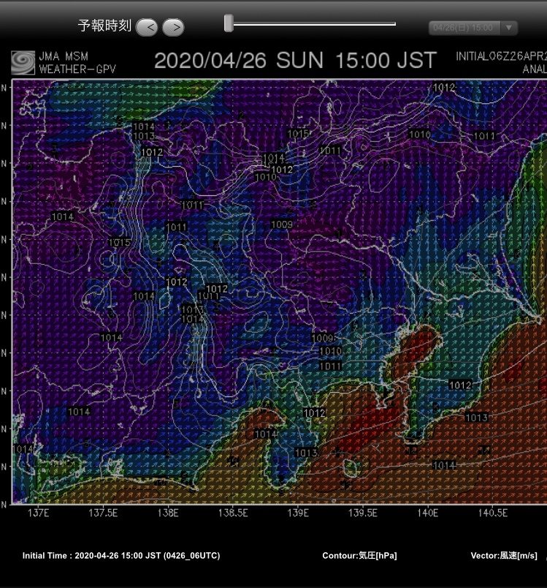Click the 137.5E longitude axis label

tap(103, 513)
